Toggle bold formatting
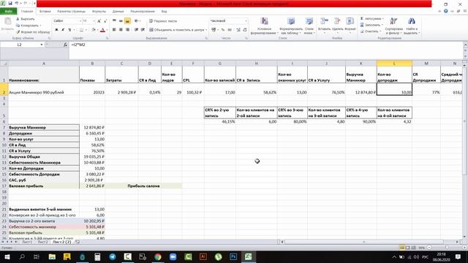468x263 pixels. [56, 30]
